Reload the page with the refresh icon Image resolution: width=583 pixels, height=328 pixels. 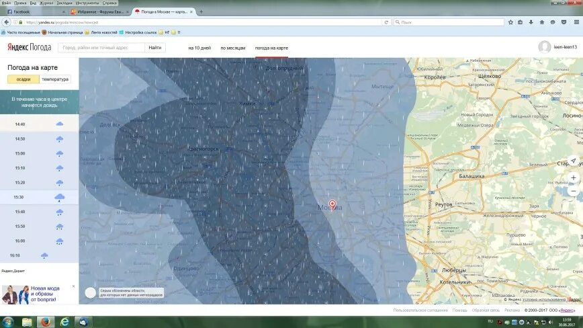(x=386, y=22)
